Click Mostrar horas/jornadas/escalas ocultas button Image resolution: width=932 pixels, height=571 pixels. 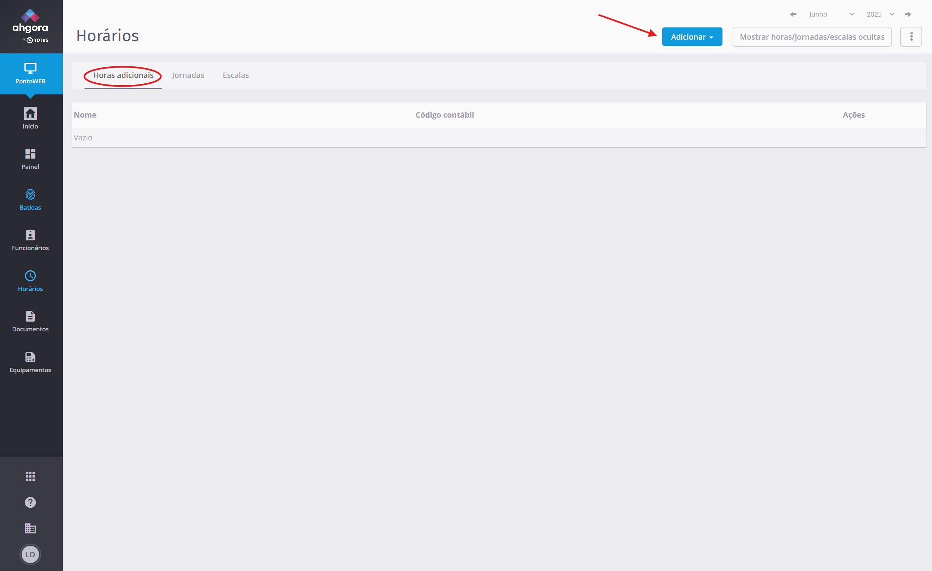click(812, 37)
